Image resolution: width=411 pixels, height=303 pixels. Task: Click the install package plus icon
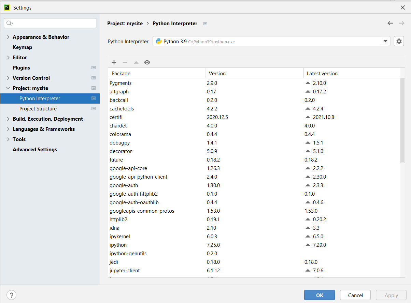click(x=114, y=62)
